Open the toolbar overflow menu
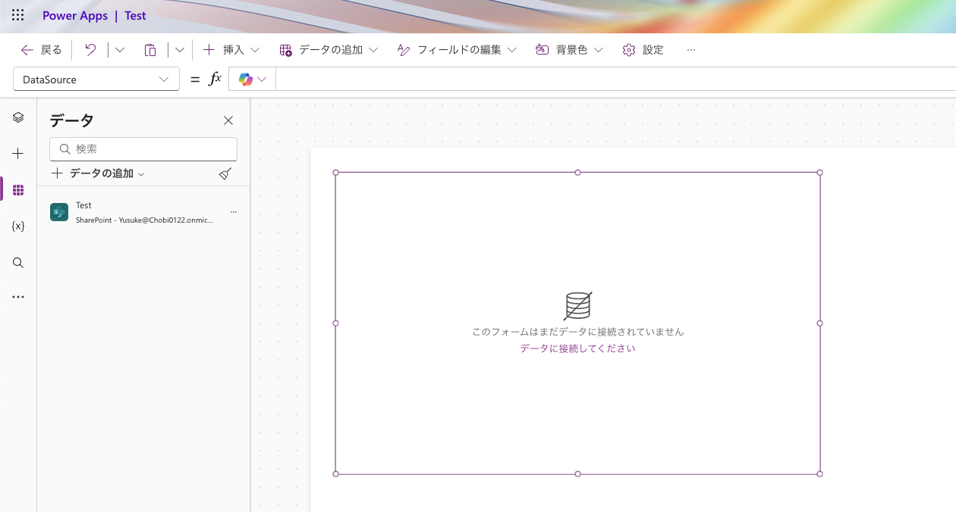Image resolution: width=956 pixels, height=512 pixels. 690,49
